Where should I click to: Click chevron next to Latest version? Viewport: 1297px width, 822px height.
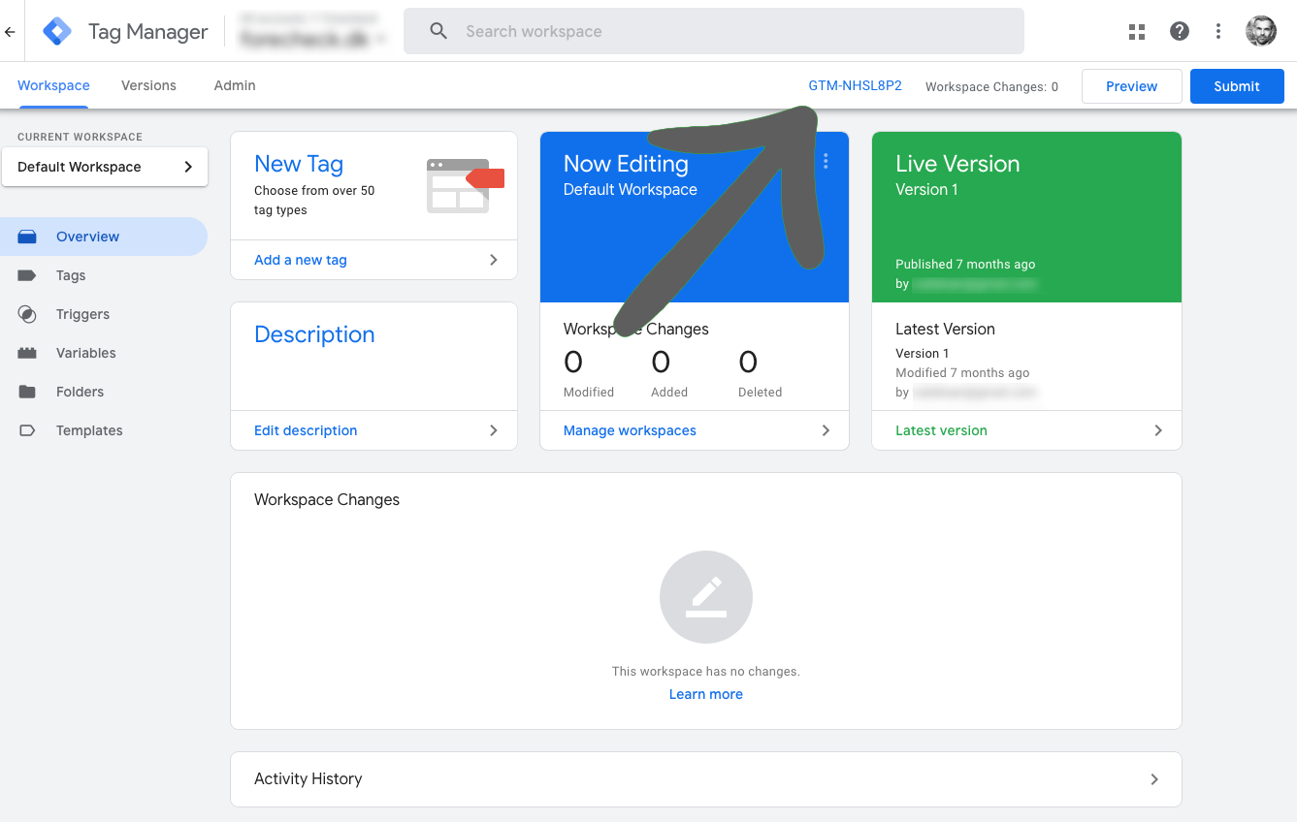[1158, 430]
